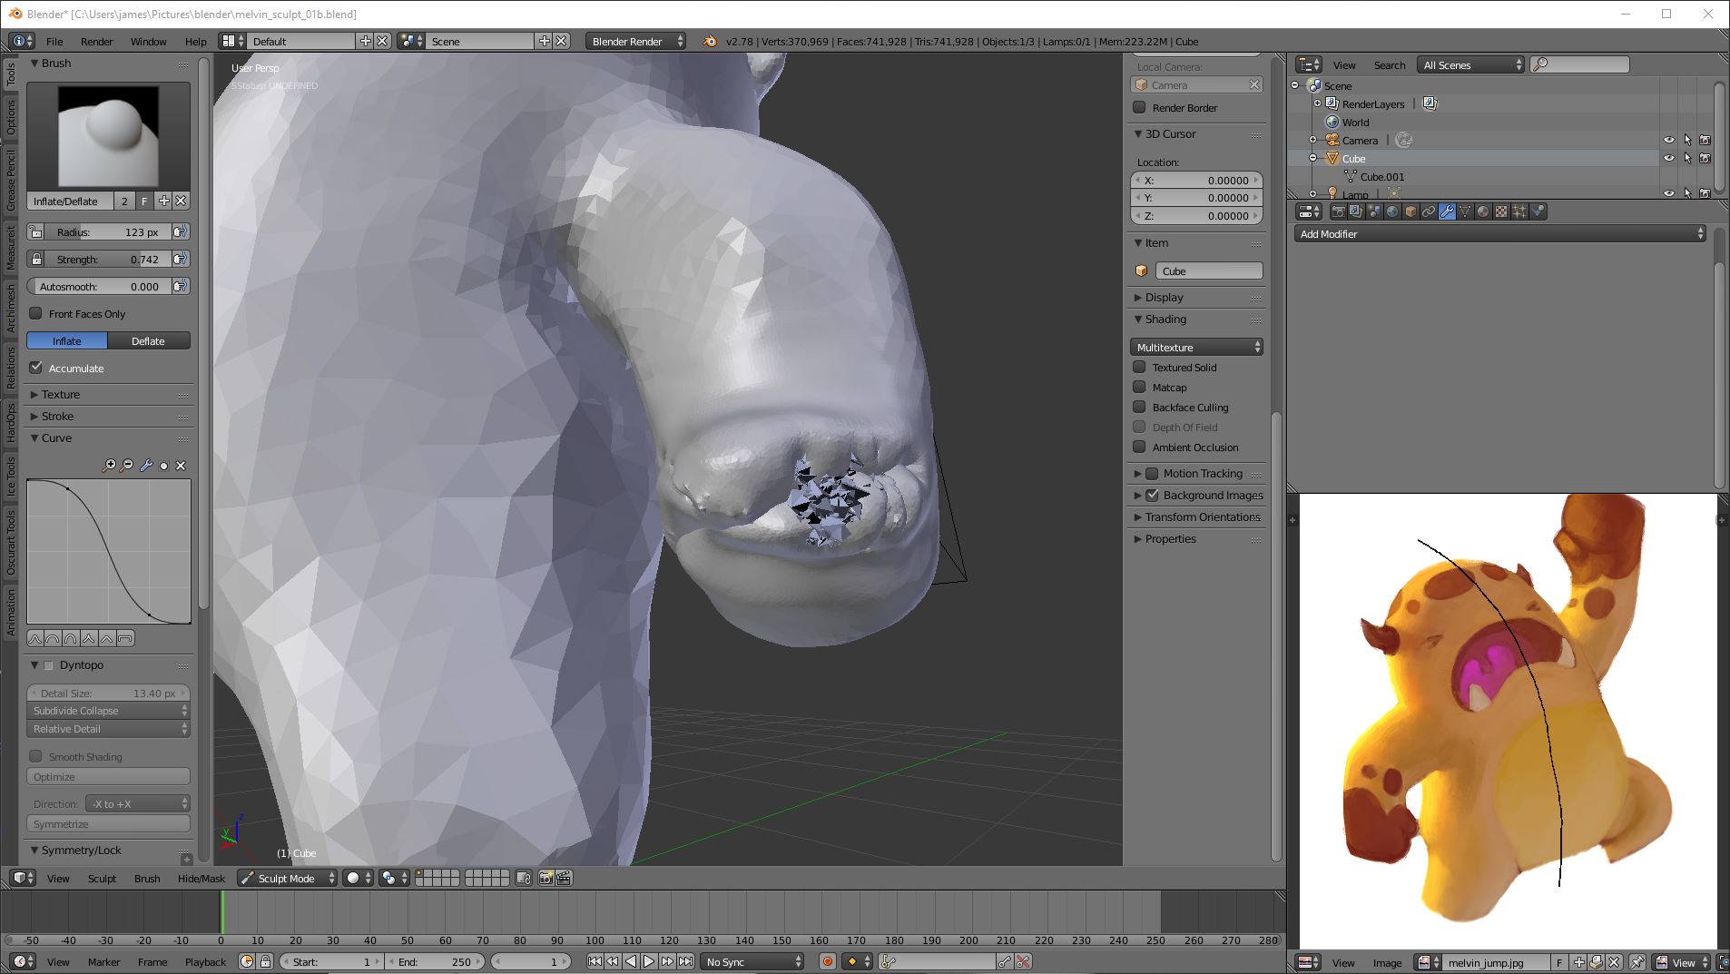Jump to the last frame of the timeline
The width and height of the screenshot is (1730, 974).
pyautogui.click(x=686, y=961)
